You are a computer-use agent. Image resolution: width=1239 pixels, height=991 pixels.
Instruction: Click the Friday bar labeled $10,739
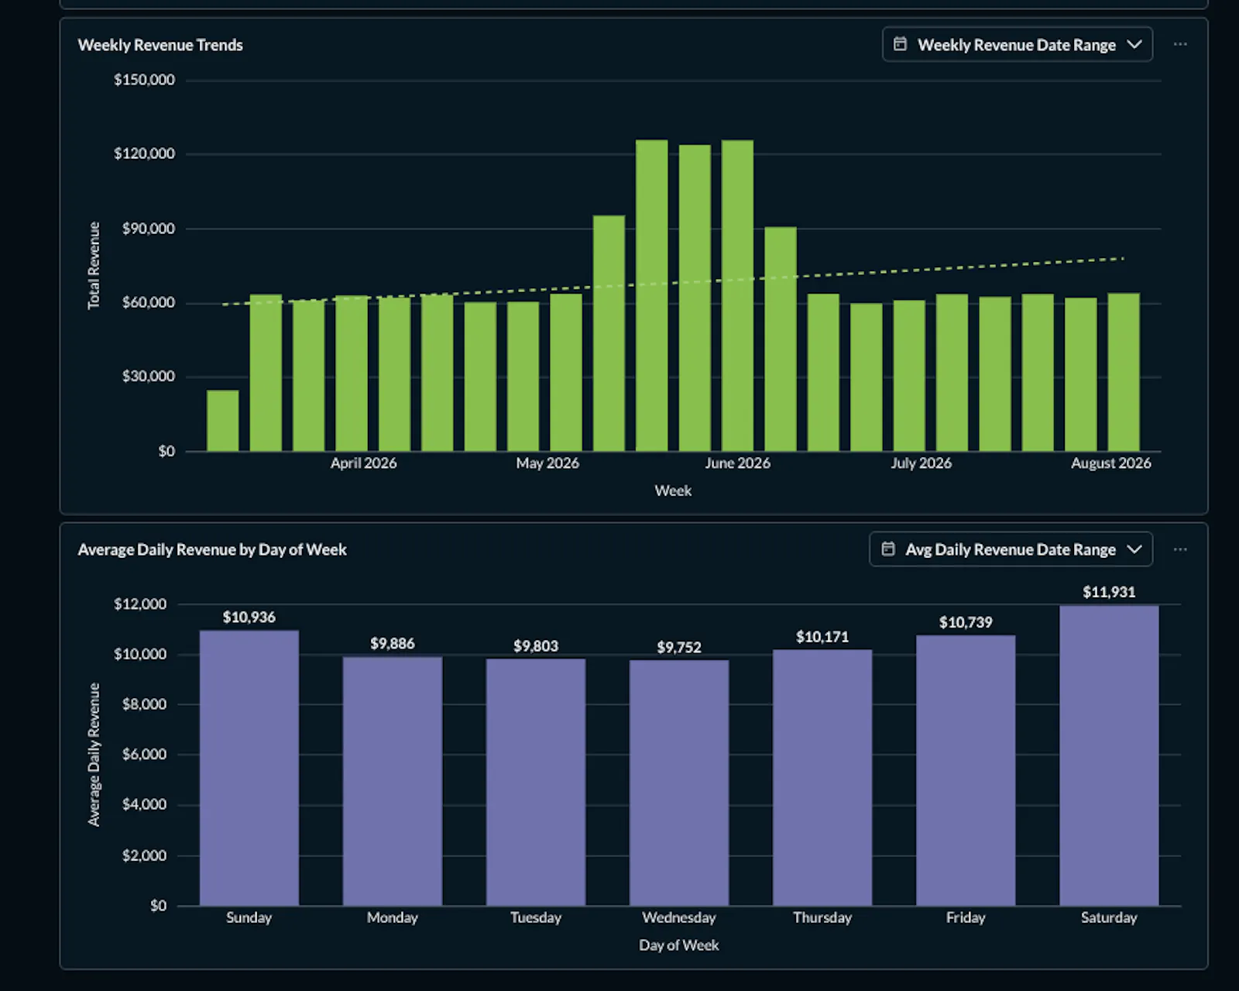[x=965, y=770]
